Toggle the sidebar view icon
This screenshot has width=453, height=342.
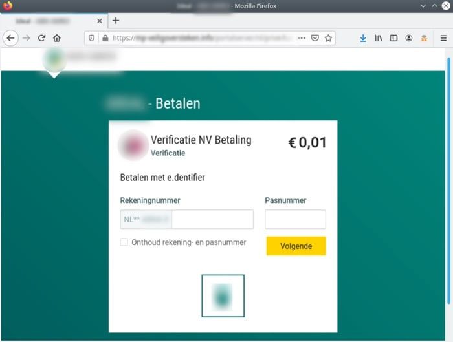(x=393, y=38)
